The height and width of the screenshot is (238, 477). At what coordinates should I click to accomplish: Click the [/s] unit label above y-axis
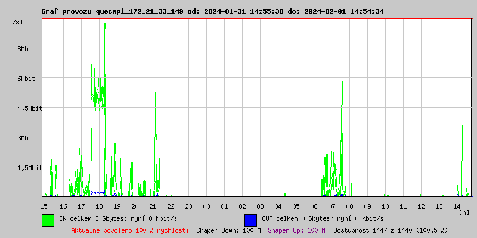click(x=16, y=22)
